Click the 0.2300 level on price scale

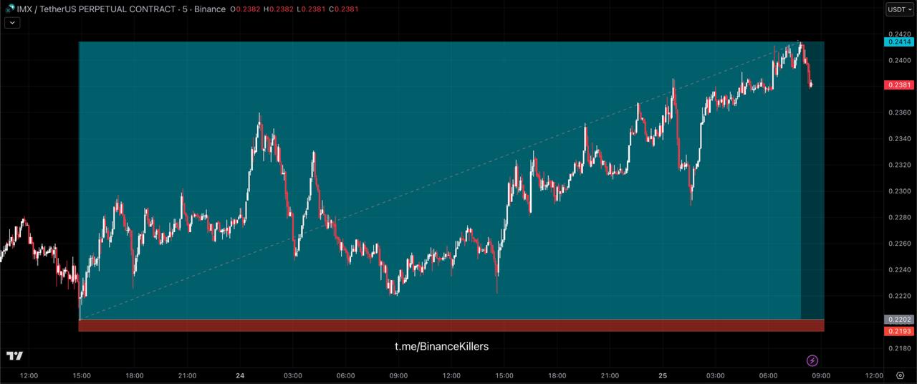click(899, 191)
